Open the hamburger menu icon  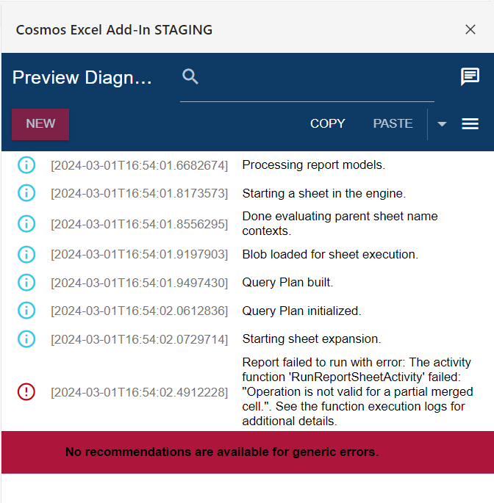pyautogui.click(x=470, y=124)
